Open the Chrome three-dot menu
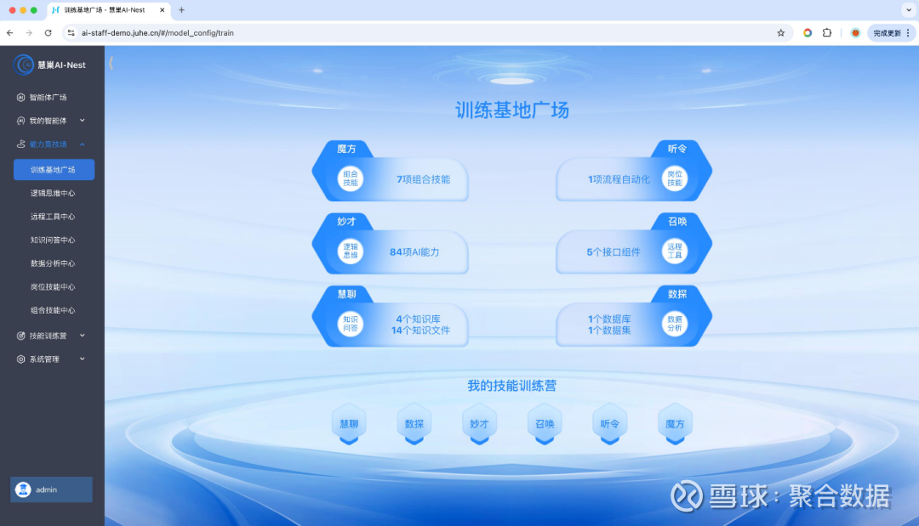919x526 pixels. (x=909, y=33)
